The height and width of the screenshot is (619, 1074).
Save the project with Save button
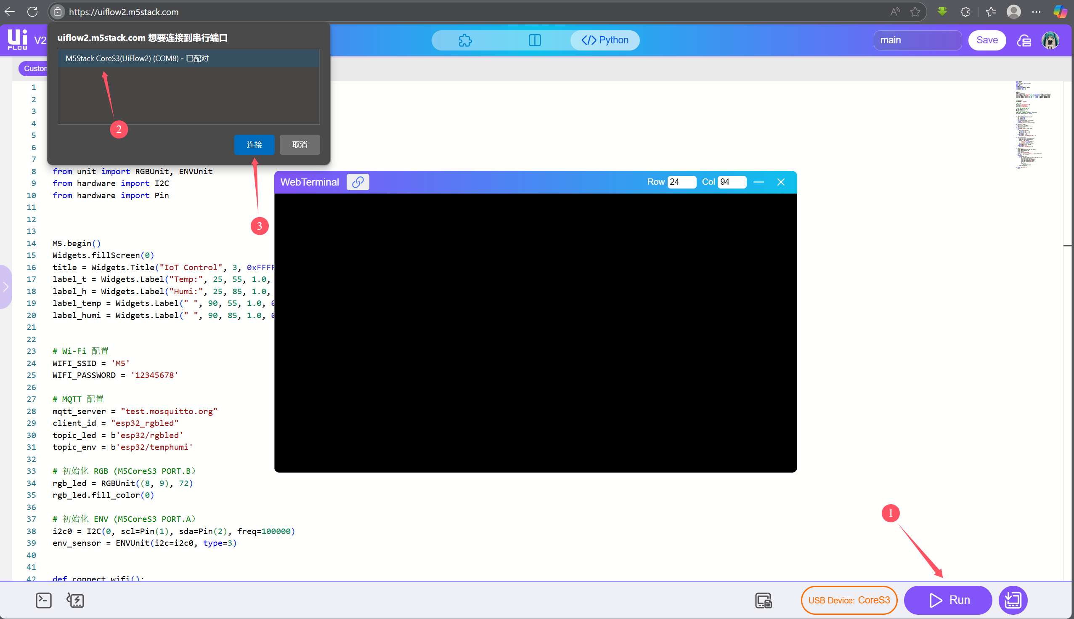tap(986, 40)
